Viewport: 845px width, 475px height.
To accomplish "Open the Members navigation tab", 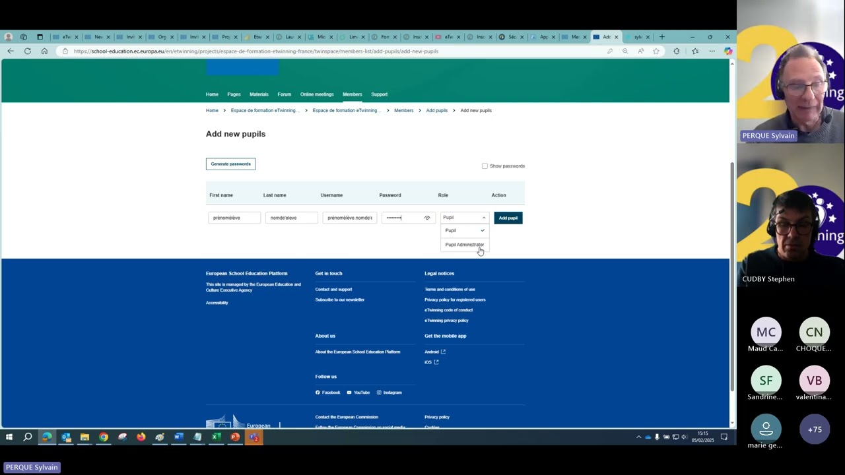I will coord(353,94).
